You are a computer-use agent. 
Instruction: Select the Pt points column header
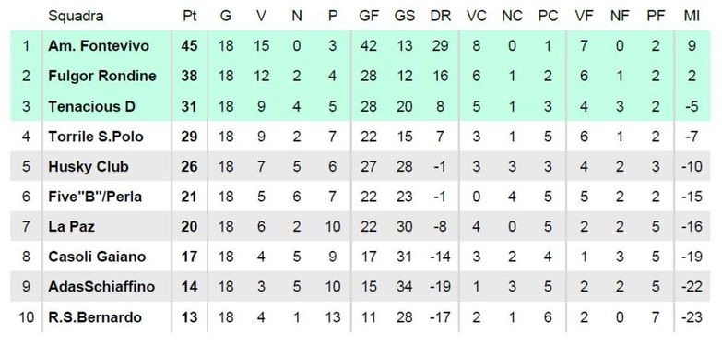[x=189, y=16]
